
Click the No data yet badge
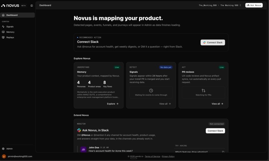click(166, 67)
